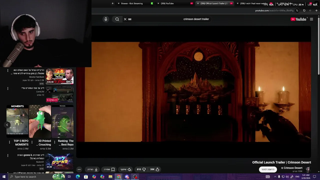Open options for Moshe Fabrikant video
Screen dimensions: 320x180
coord(8,70)
